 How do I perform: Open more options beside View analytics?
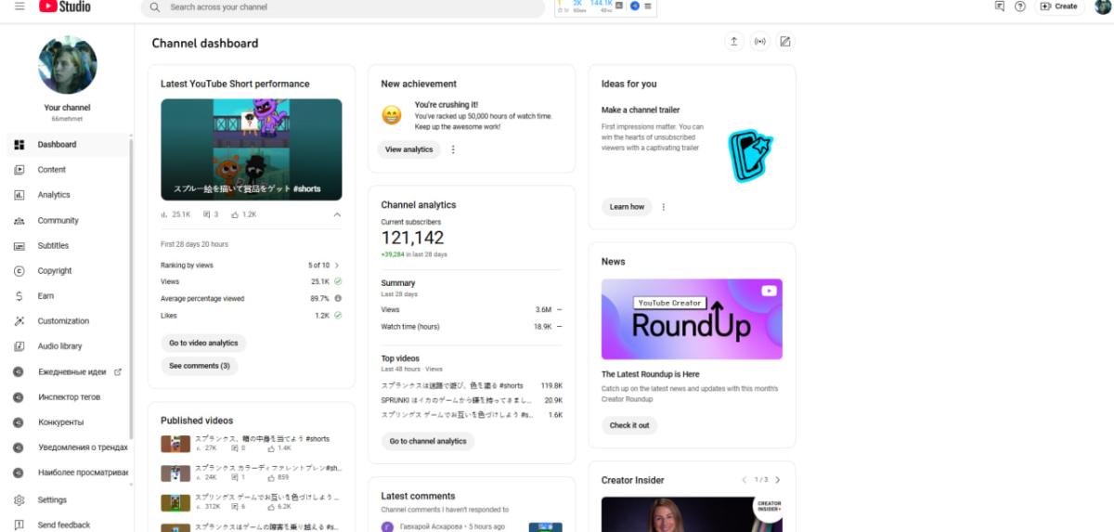[453, 149]
